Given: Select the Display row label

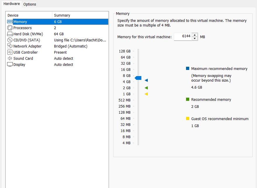Looking at the screenshot, I should click(x=19, y=65).
